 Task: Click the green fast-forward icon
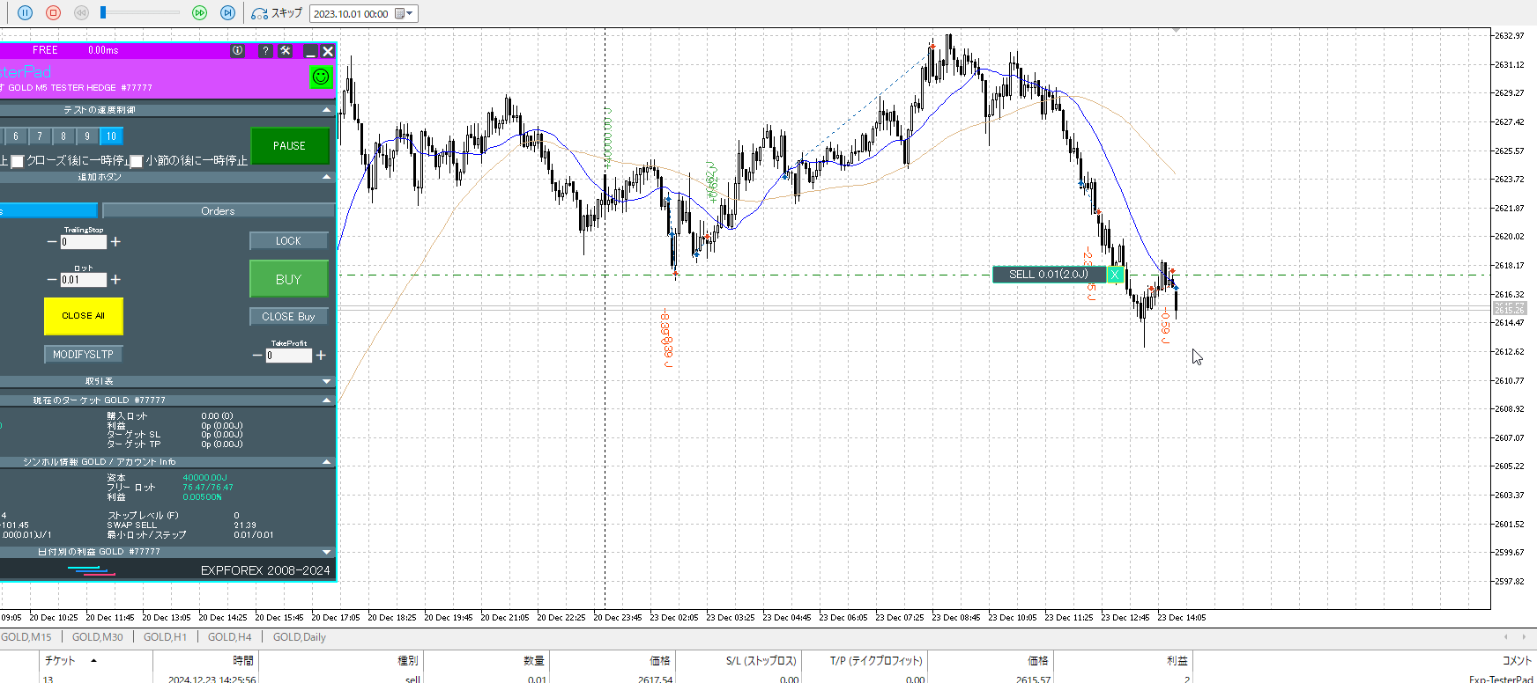199,13
